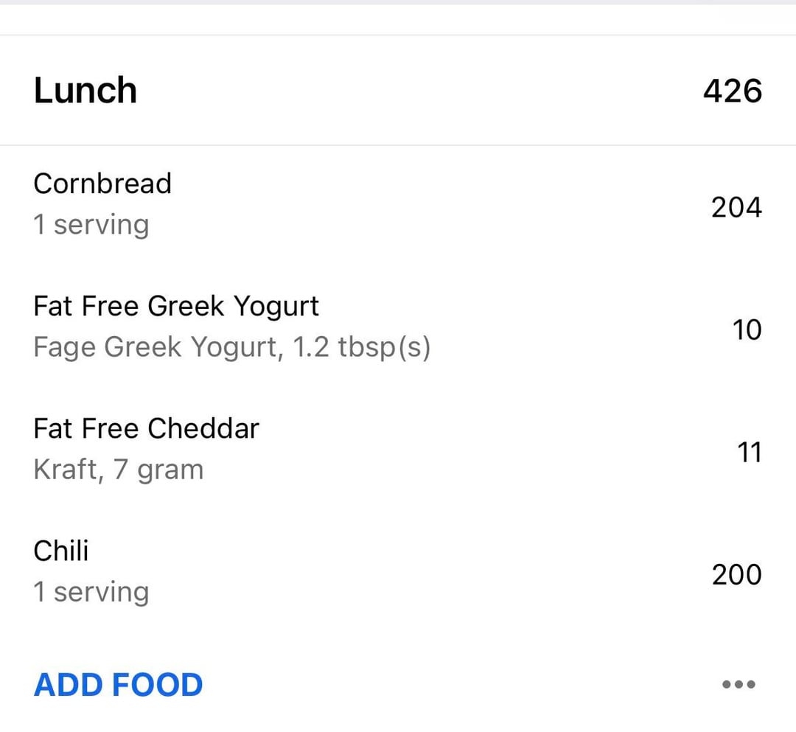Tap the "Kraft, 7 gram" detail text
The height and width of the screenshot is (732, 796).
click(118, 470)
